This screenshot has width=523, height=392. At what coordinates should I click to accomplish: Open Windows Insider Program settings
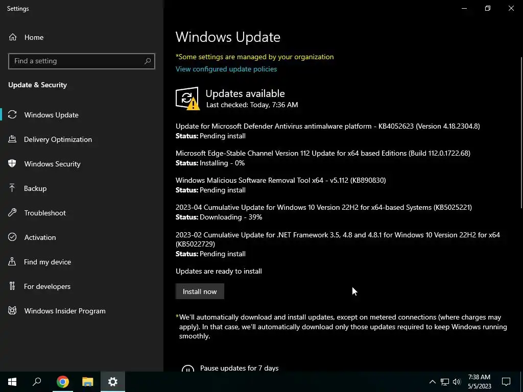65,311
